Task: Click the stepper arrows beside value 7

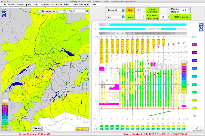Action: click(63, 11)
